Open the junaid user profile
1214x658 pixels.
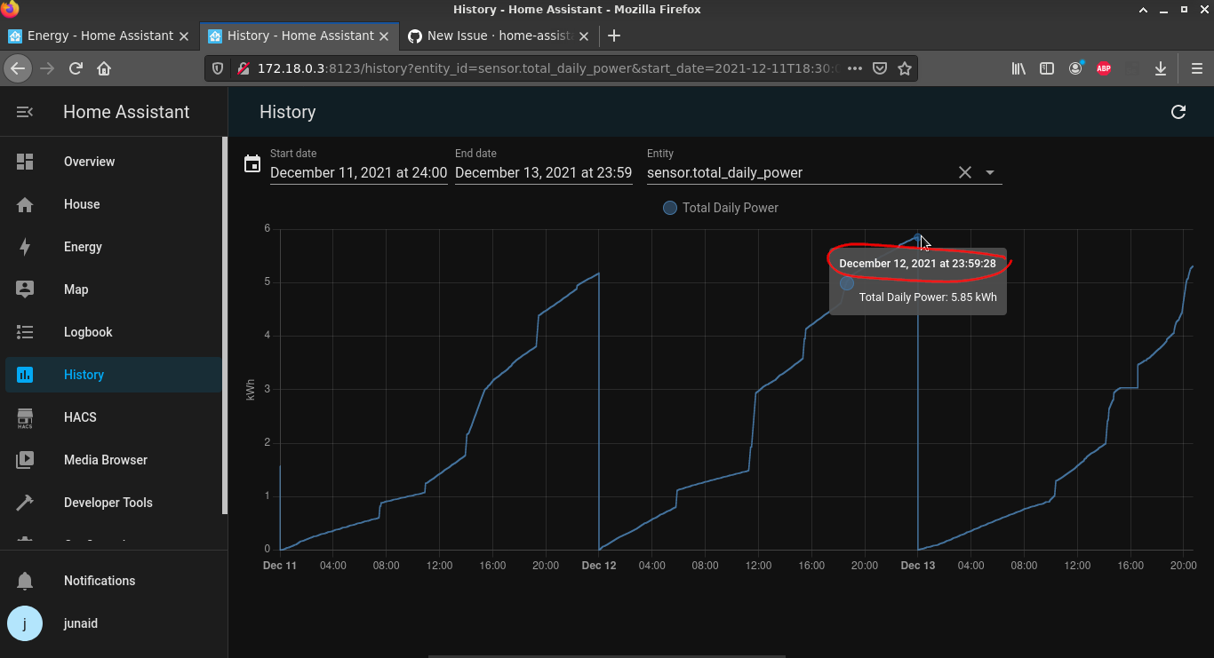pos(80,623)
